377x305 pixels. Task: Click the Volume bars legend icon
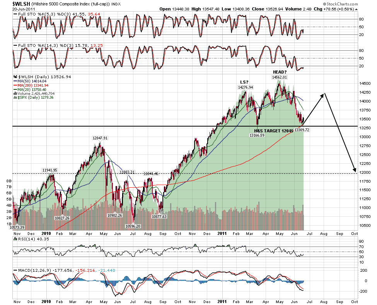click(15, 93)
